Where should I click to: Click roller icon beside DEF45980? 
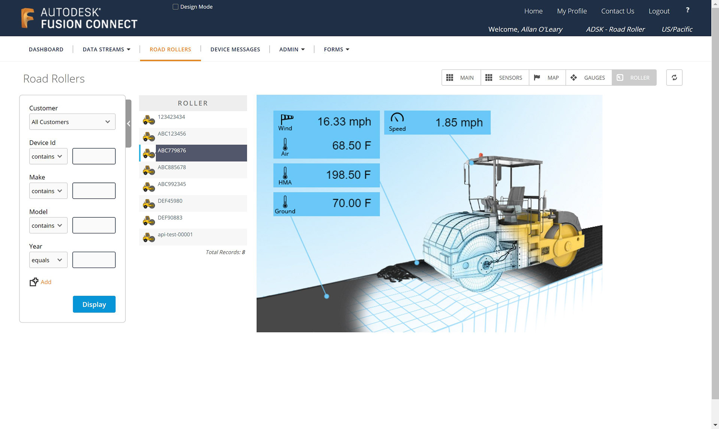[149, 203]
